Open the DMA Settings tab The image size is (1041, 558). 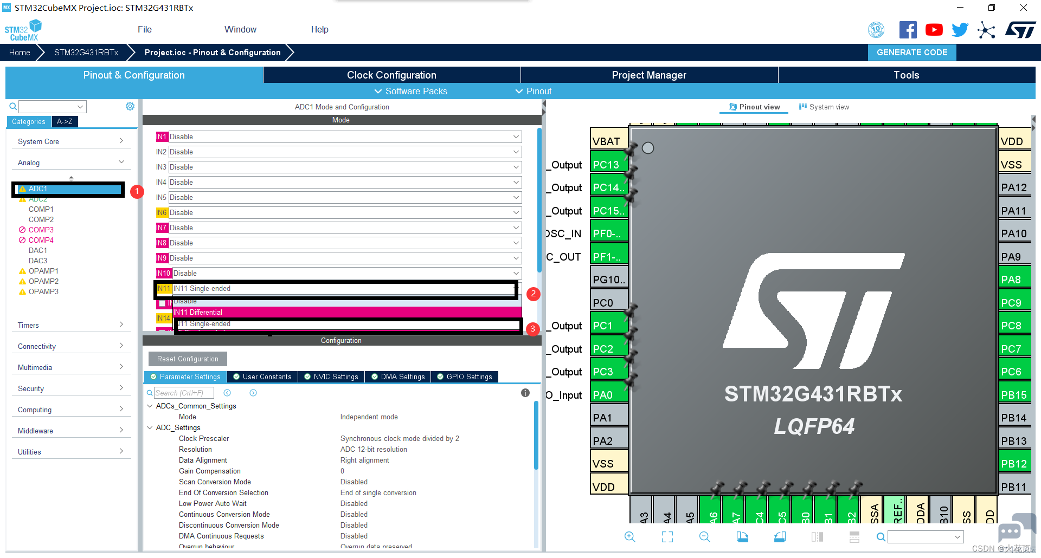[x=398, y=377]
